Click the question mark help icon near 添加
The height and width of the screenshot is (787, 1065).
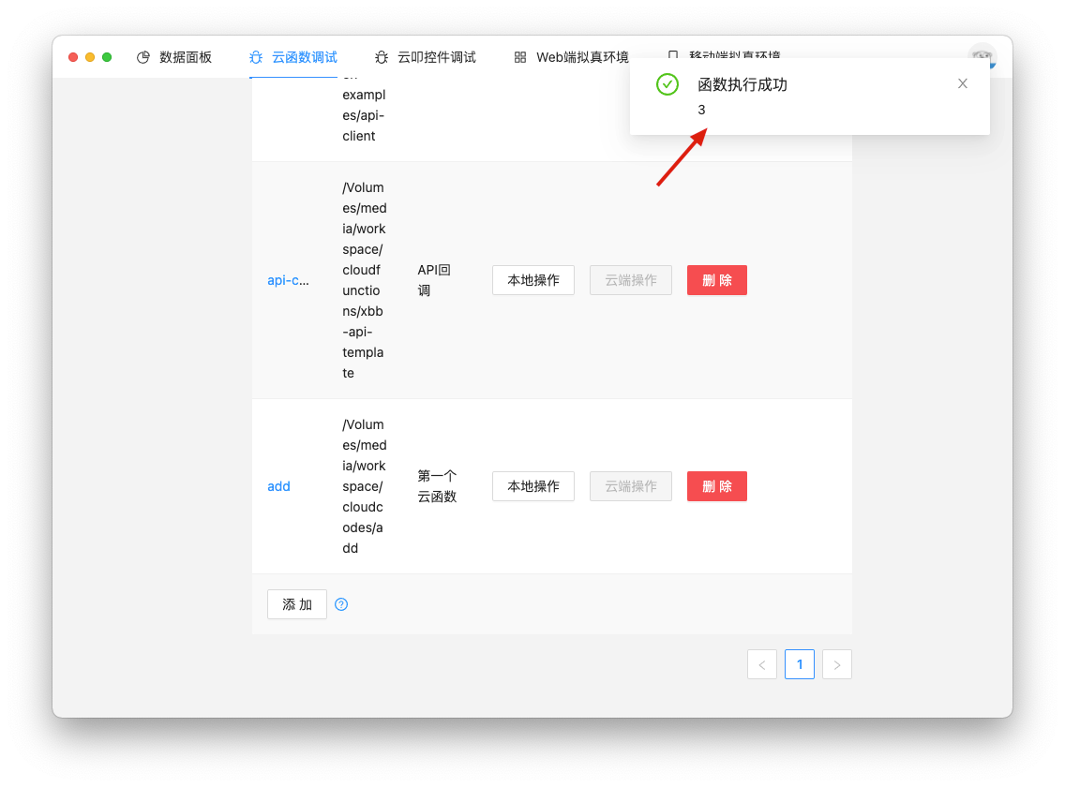pos(341,604)
